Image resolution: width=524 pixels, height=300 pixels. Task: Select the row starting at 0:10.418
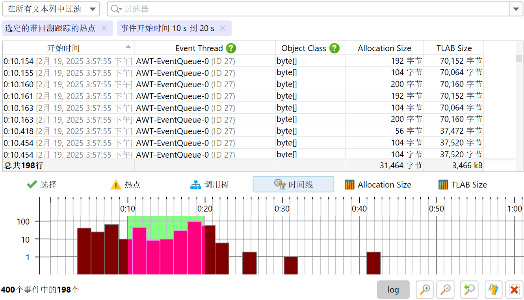(x=243, y=131)
